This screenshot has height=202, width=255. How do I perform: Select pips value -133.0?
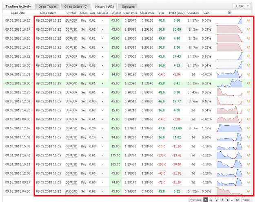(x=162, y=155)
